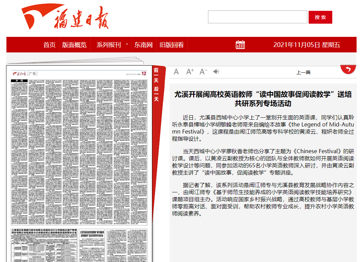
Task: Open the 系列报刊 menu item
Action: click(x=109, y=45)
